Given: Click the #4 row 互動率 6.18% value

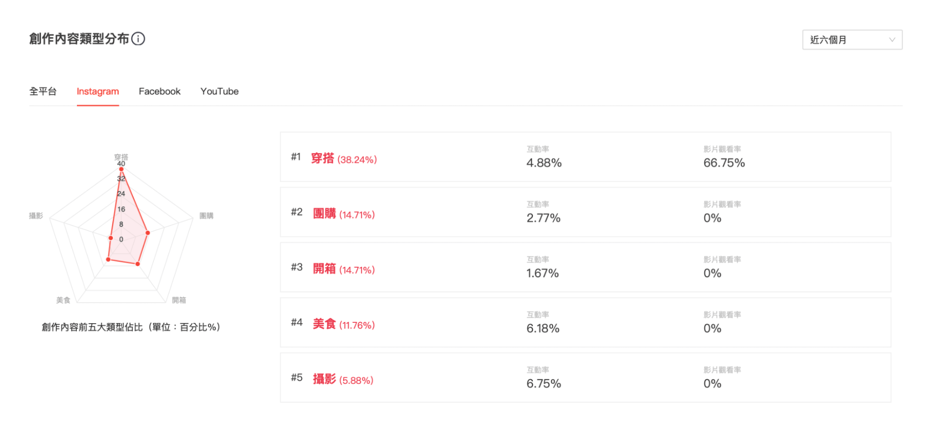Looking at the screenshot, I should pos(543,328).
